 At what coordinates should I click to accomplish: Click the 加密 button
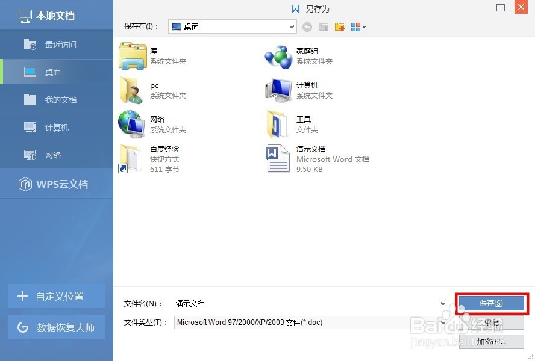click(x=492, y=342)
